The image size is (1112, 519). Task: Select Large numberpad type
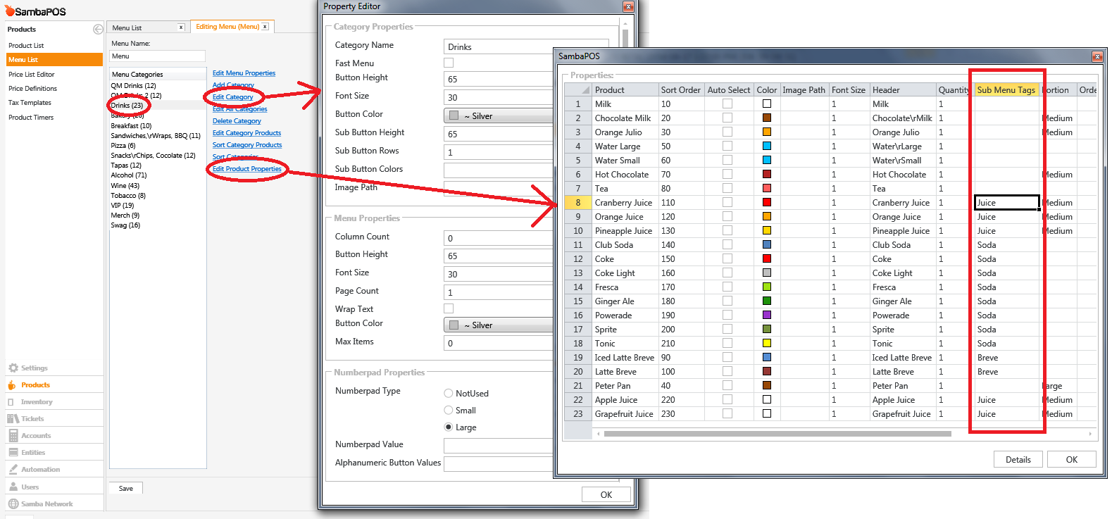click(x=449, y=427)
